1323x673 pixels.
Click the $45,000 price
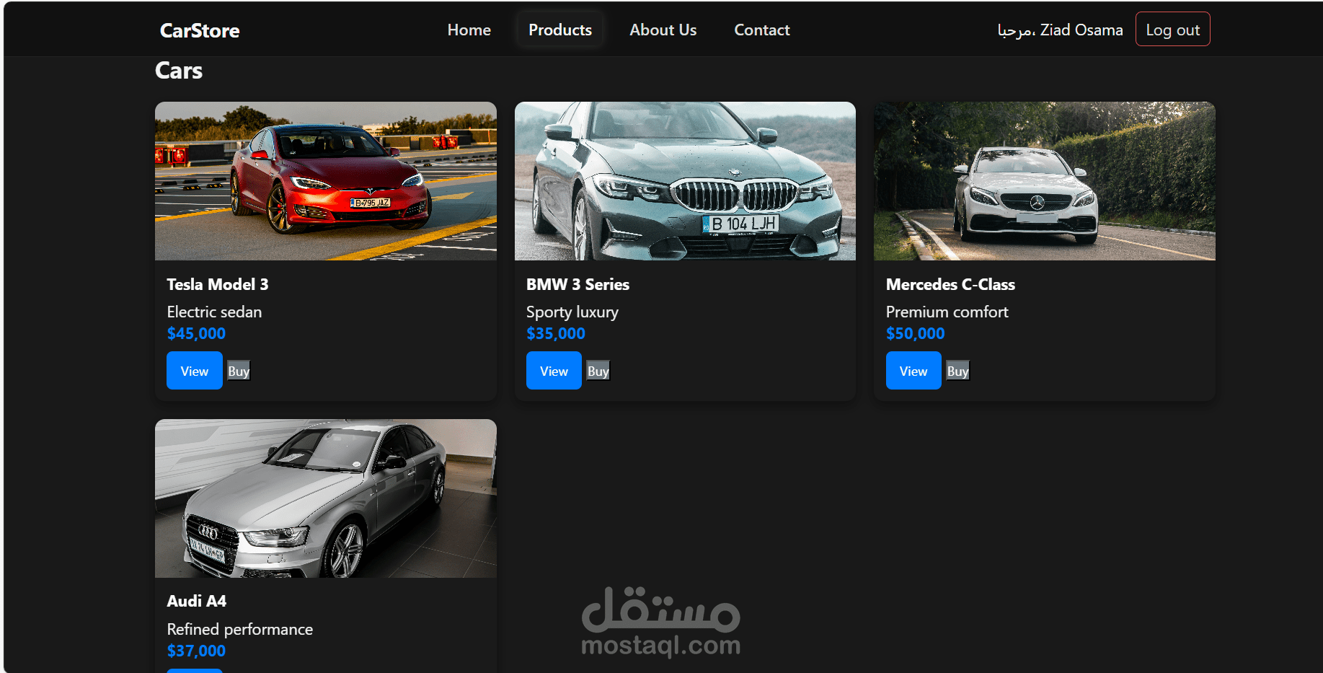coord(196,333)
